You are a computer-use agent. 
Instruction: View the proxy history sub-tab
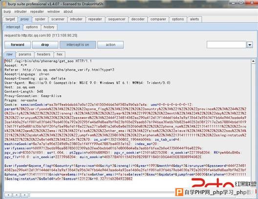pos(49,27)
